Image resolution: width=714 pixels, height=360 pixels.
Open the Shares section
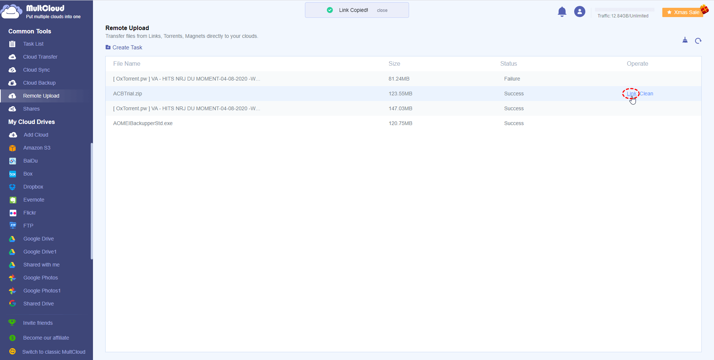[x=31, y=109]
